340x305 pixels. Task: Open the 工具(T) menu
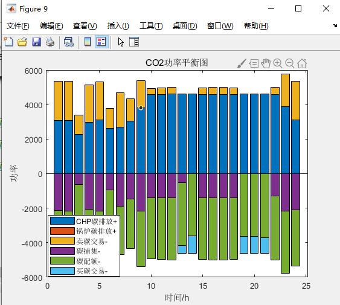tap(151, 26)
